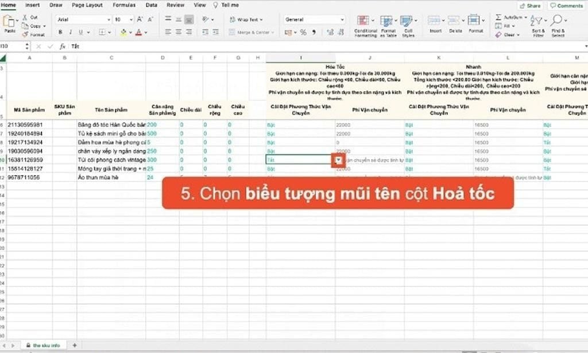588x353 pixels.
Task: Click the red font color swatch
Action: click(138, 32)
